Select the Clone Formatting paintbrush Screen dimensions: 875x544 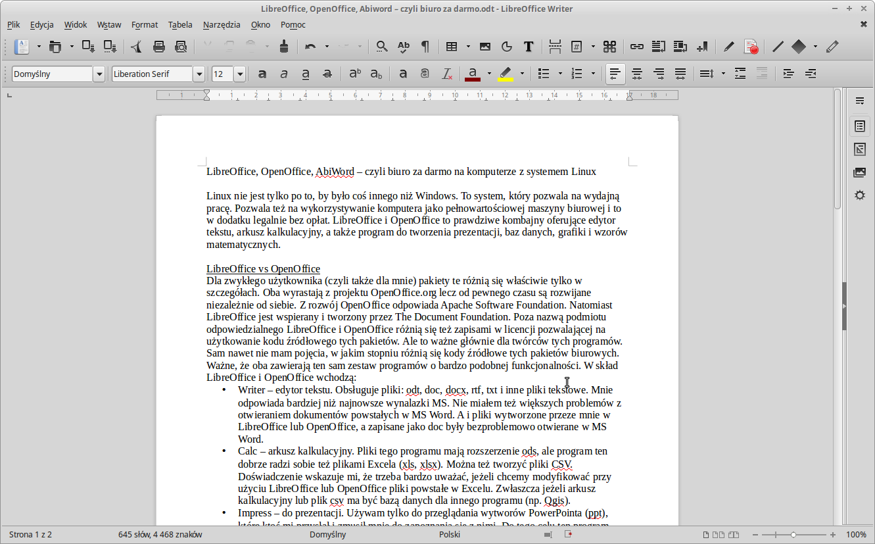click(x=284, y=47)
